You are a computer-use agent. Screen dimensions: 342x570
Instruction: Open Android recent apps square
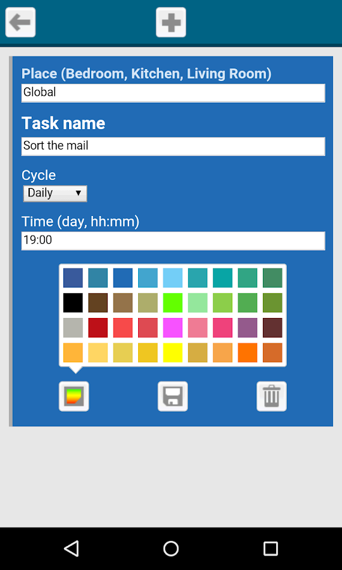click(270, 548)
